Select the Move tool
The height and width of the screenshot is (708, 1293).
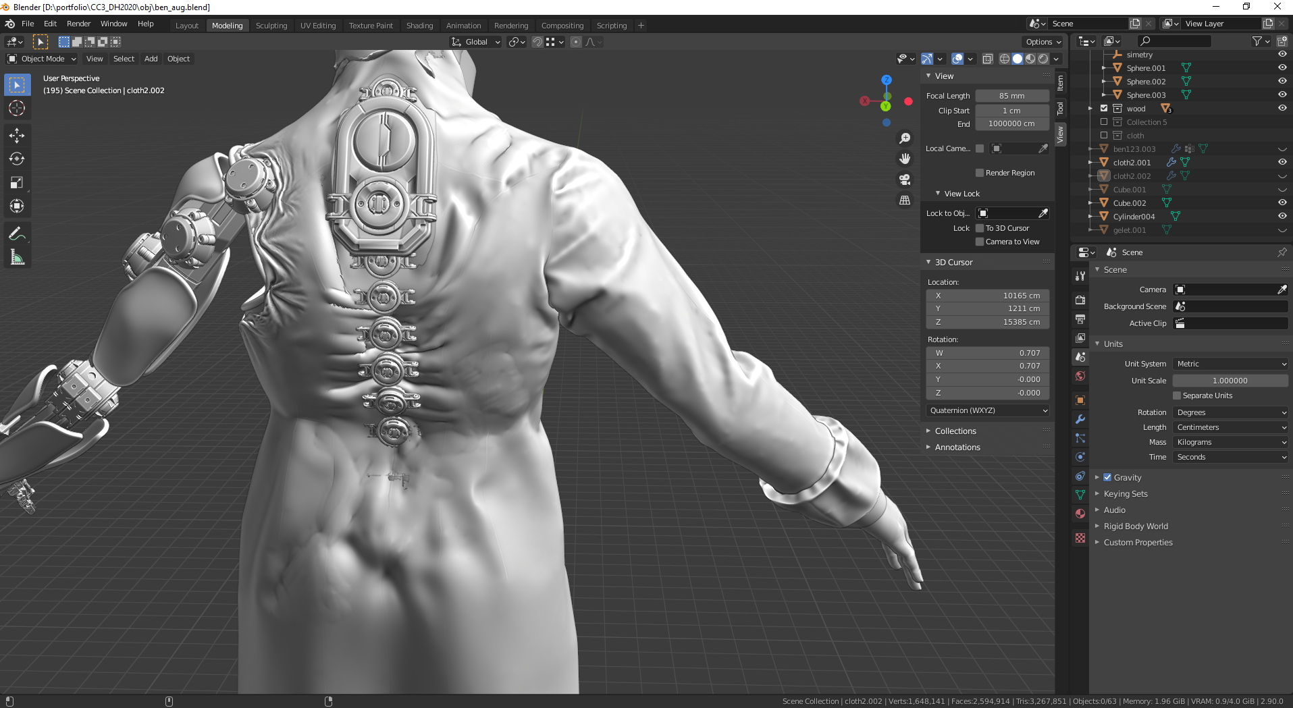[17, 136]
